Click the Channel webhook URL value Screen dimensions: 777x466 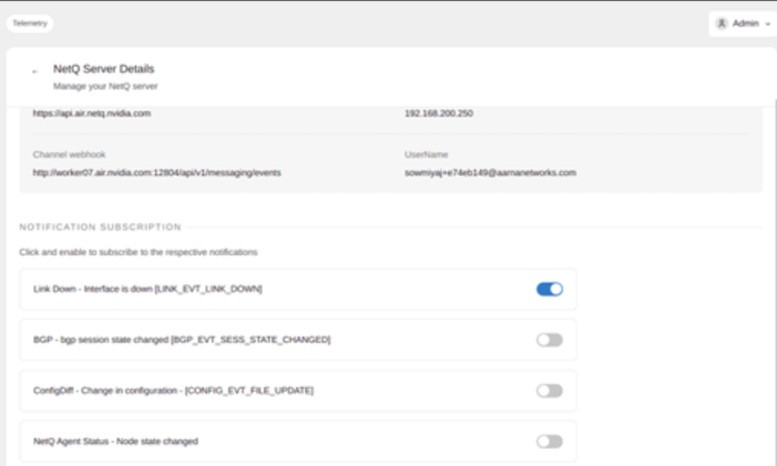157,173
